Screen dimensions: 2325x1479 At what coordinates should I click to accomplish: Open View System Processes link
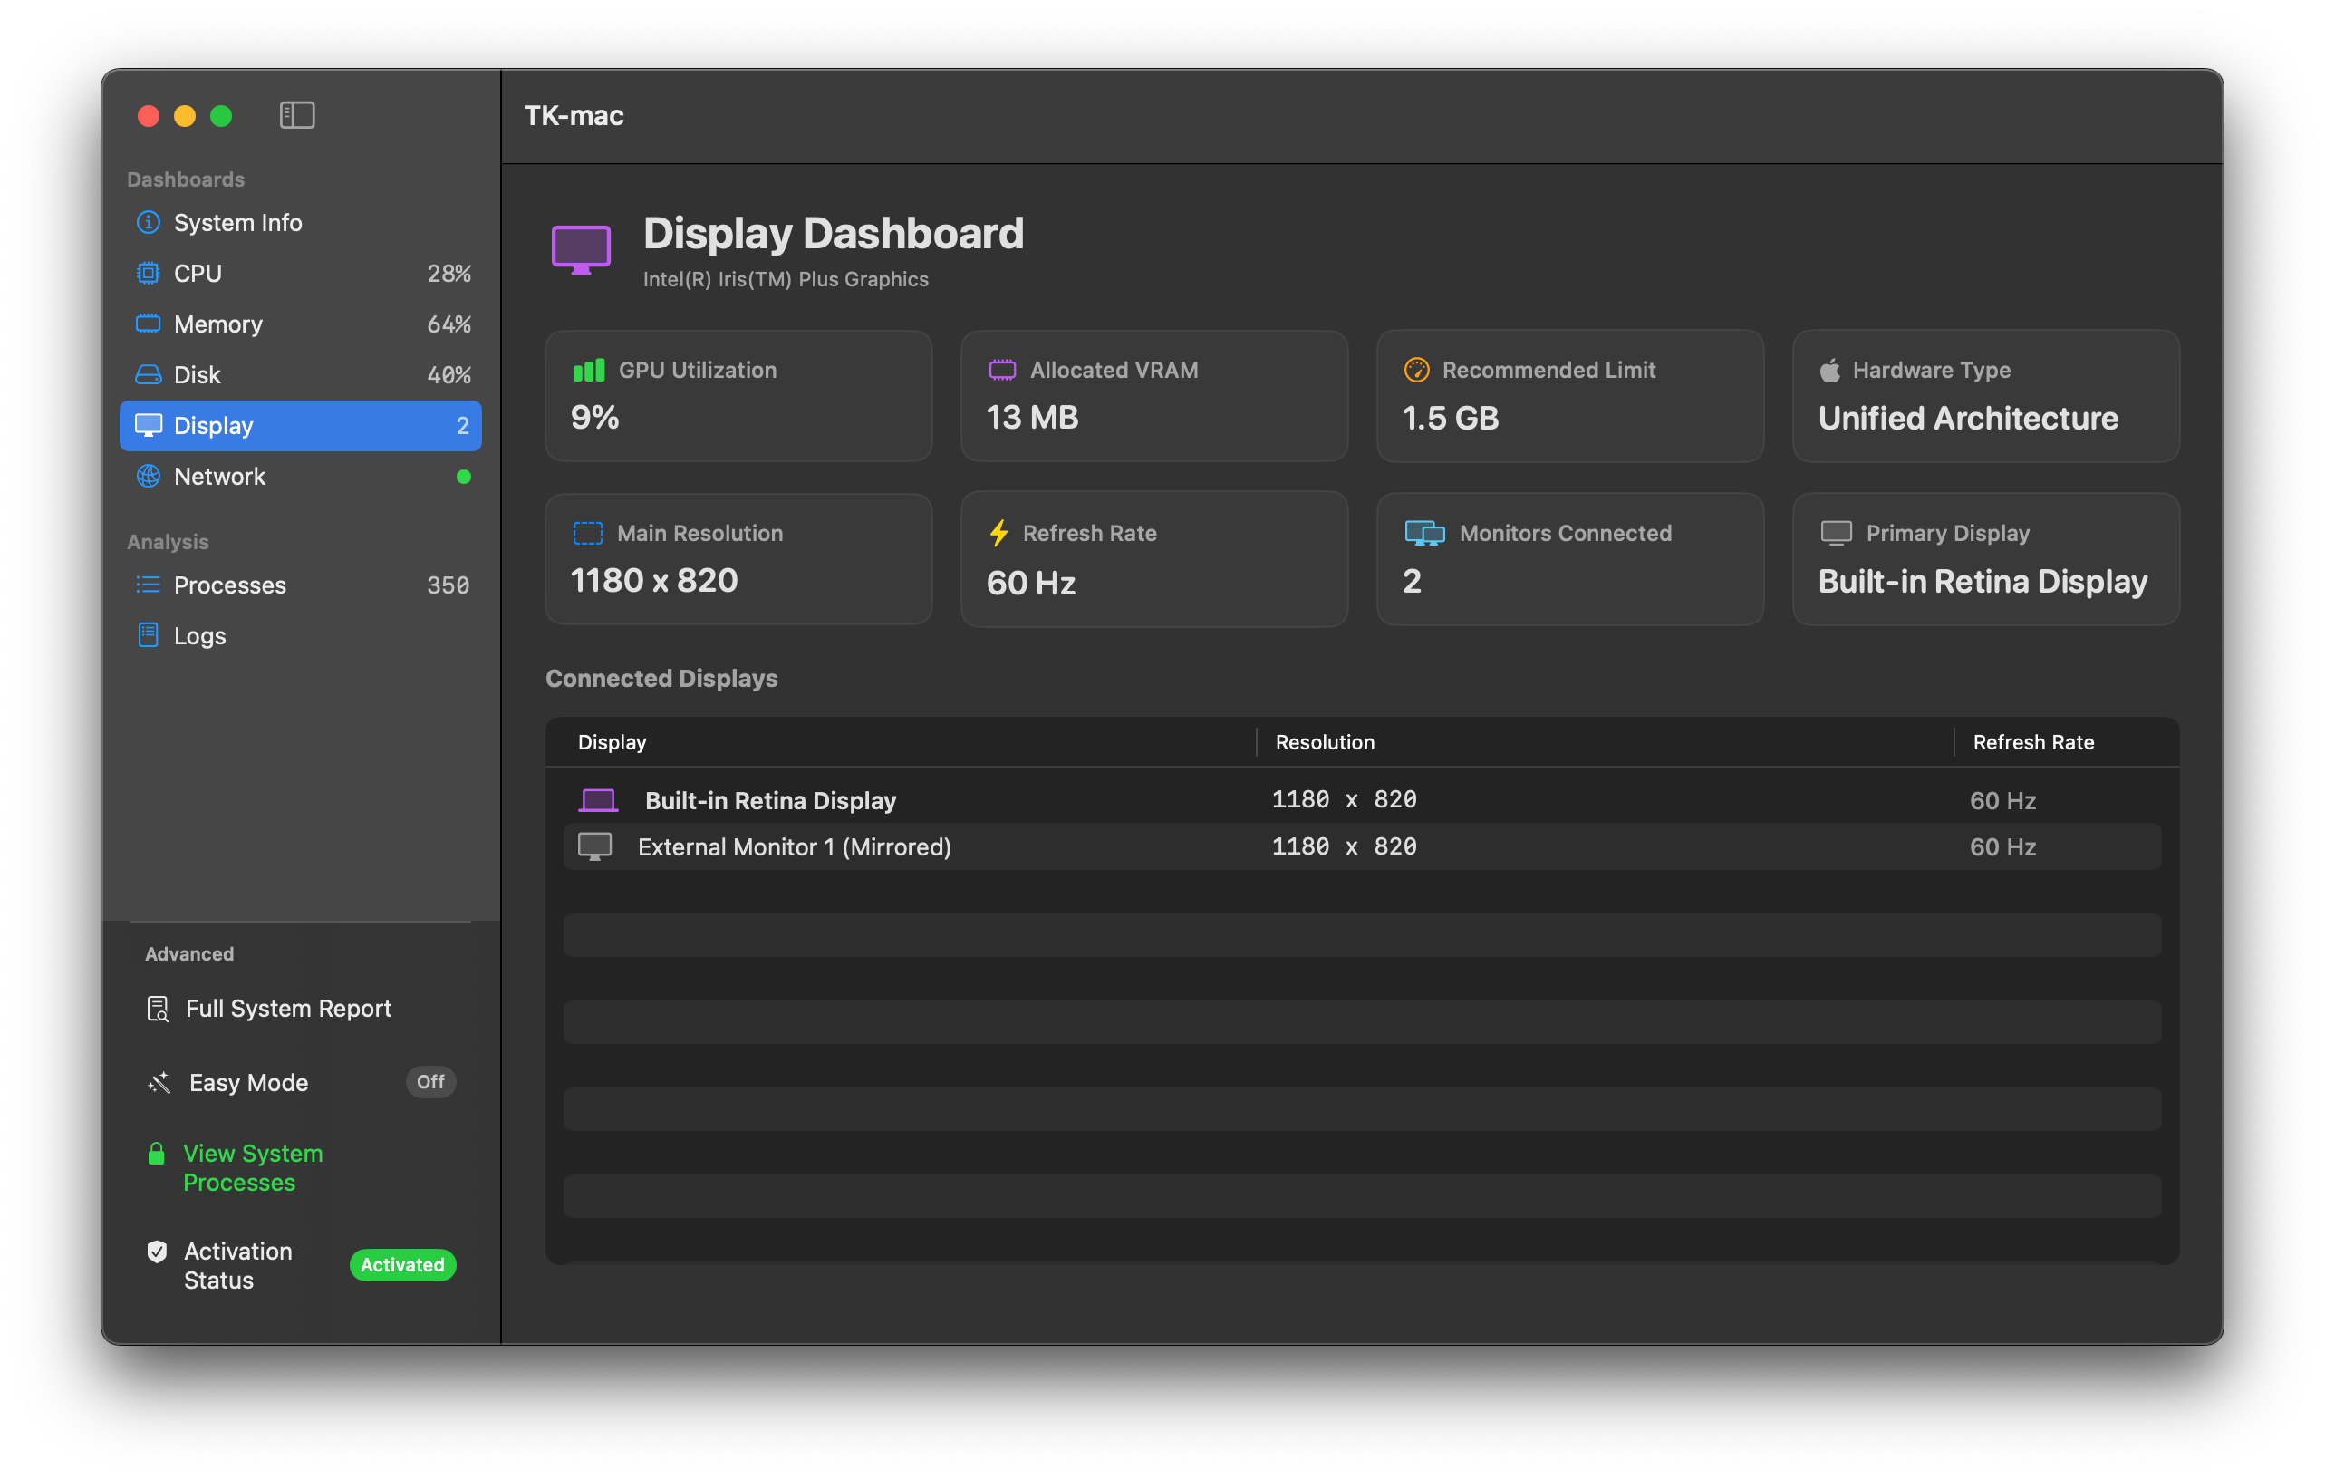tap(254, 1167)
